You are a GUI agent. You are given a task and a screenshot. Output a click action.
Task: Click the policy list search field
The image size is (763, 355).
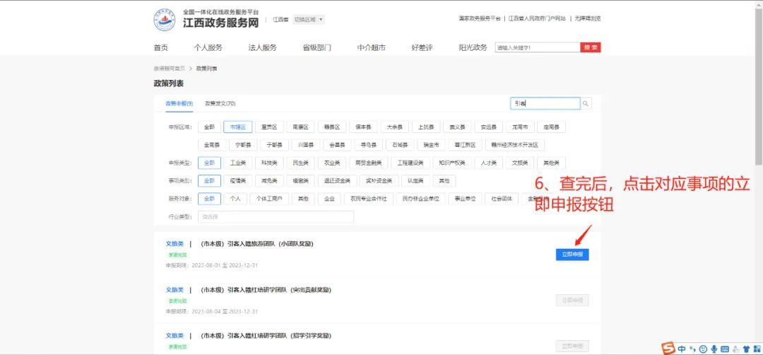click(x=545, y=104)
